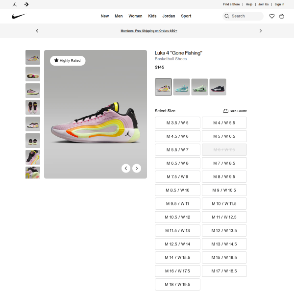Open the Kids menu
294x294 pixels.
point(152,16)
